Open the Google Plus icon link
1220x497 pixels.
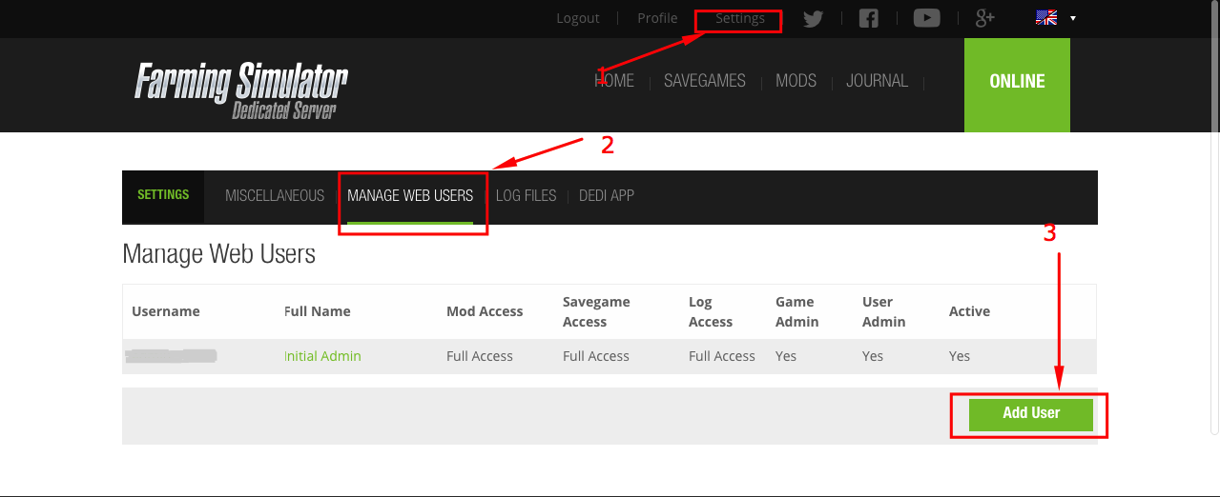point(985,19)
